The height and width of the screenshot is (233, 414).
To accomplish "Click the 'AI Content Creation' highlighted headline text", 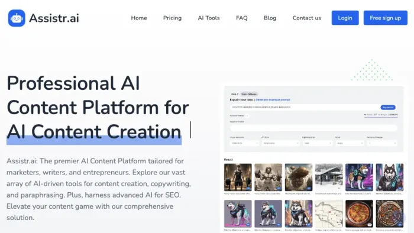I will tap(94, 131).
